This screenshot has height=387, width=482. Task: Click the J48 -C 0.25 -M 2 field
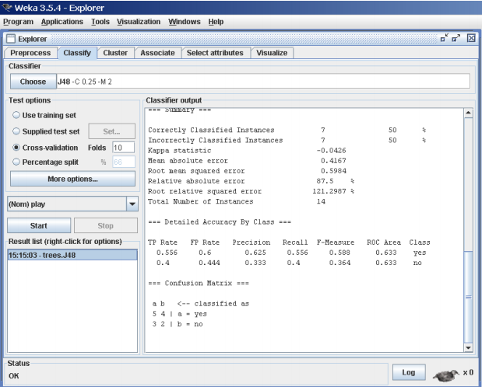(x=263, y=82)
